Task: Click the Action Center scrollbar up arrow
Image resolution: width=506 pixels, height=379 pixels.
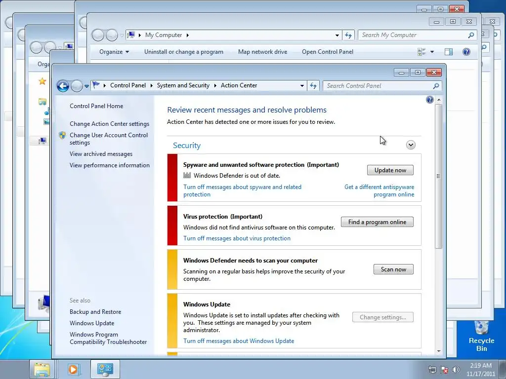Action: click(439, 100)
